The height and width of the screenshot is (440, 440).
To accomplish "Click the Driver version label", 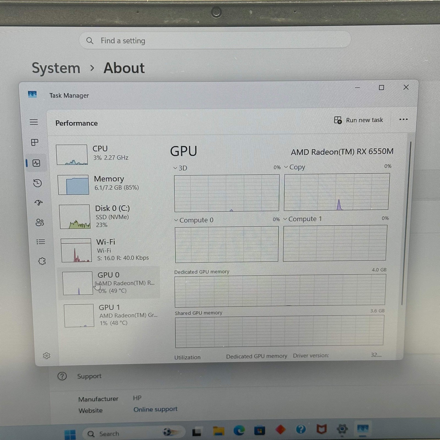I will (x=311, y=356).
